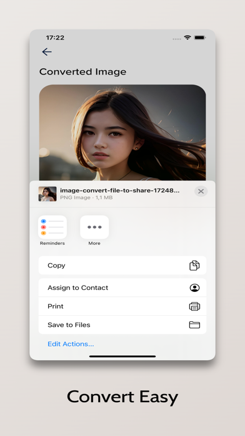The height and width of the screenshot is (436, 245).
Task: Choose Save to Files
Action: [122, 324]
